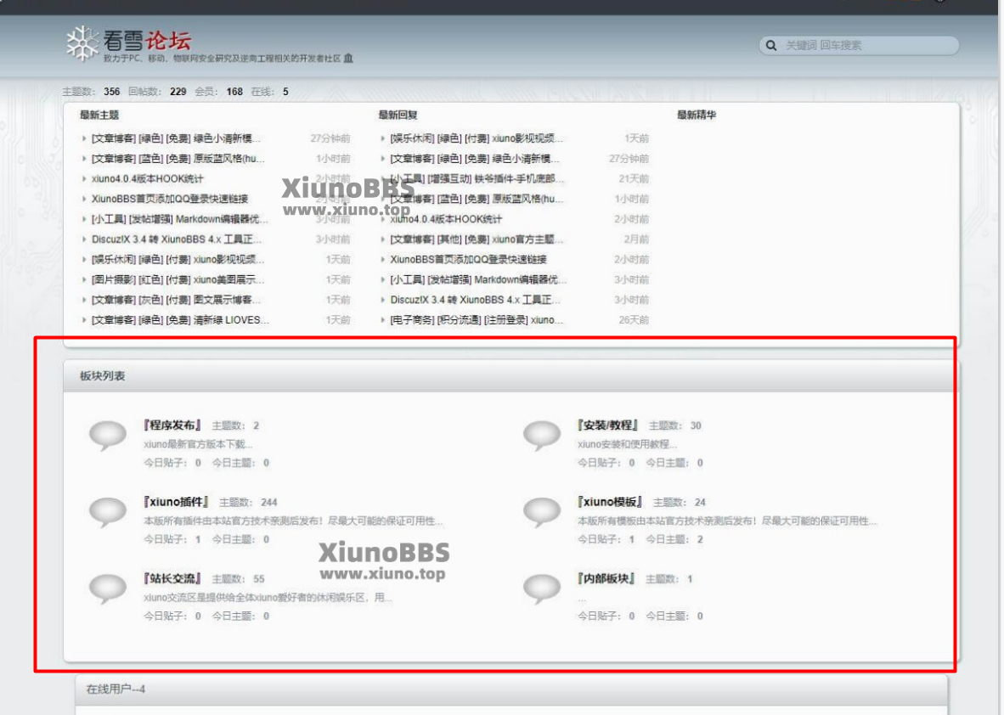Screen dimensions: 1004x715
Task: Open latest topic [小工具] [发帖增强] Markdown编辑器
Action: 179,219
